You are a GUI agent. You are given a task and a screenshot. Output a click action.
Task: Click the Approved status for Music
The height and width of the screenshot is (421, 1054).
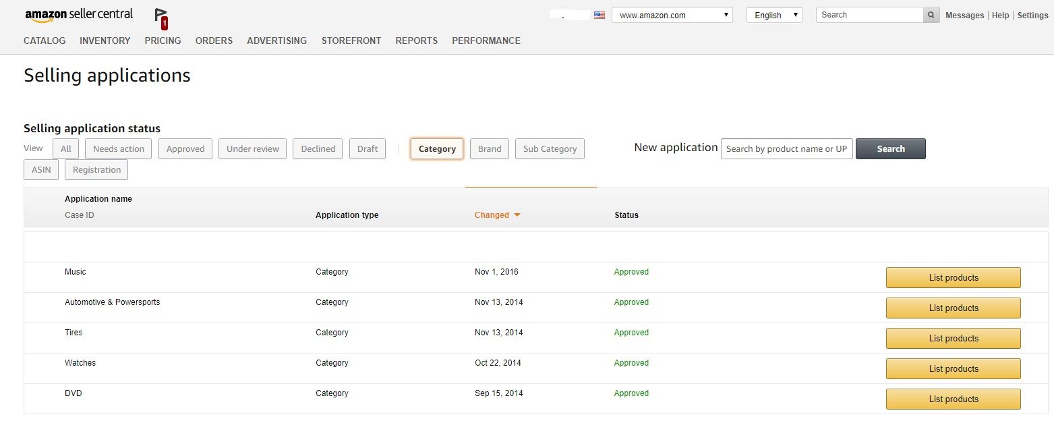coord(631,272)
